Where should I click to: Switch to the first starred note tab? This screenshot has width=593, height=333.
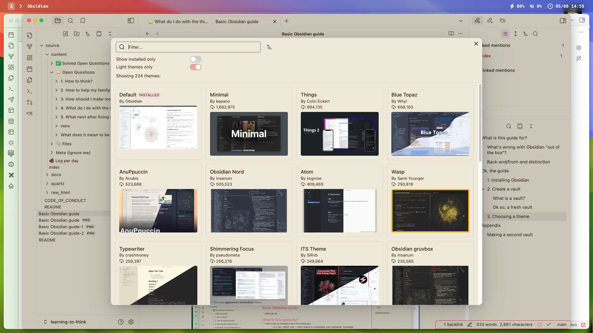click(x=178, y=21)
